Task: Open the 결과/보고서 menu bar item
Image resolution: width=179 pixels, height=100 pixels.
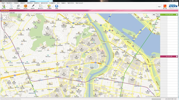Action: (44, 3)
